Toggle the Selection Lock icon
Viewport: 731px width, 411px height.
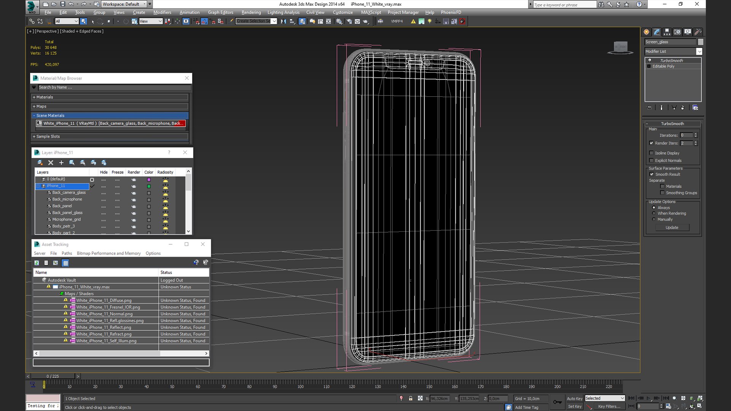(410, 398)
